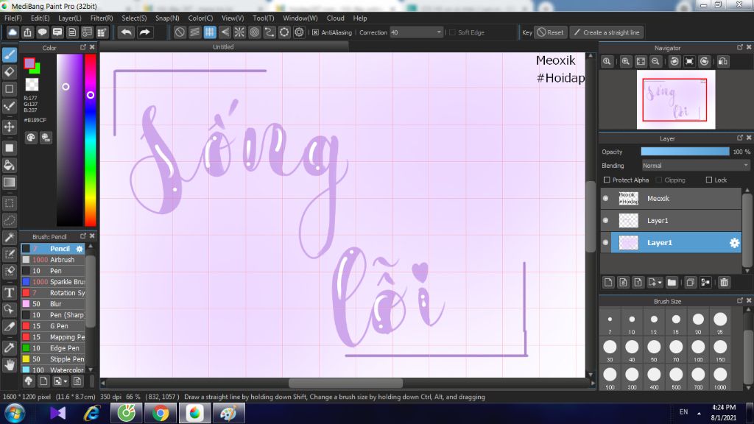Toggle AntiAliasing checkbox
The image size is (754, 424).
(315, 32)
